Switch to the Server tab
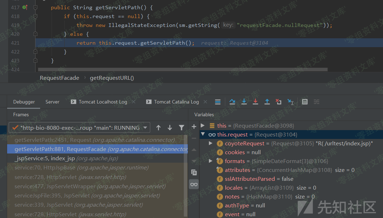The height and width of the screenshot is (218, 383). (x=52, y=102)
